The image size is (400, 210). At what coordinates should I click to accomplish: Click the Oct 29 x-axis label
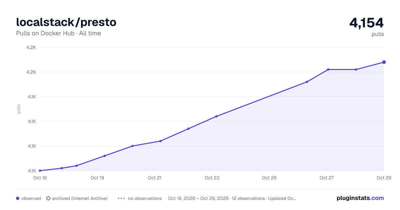click(x=383, y=178)
